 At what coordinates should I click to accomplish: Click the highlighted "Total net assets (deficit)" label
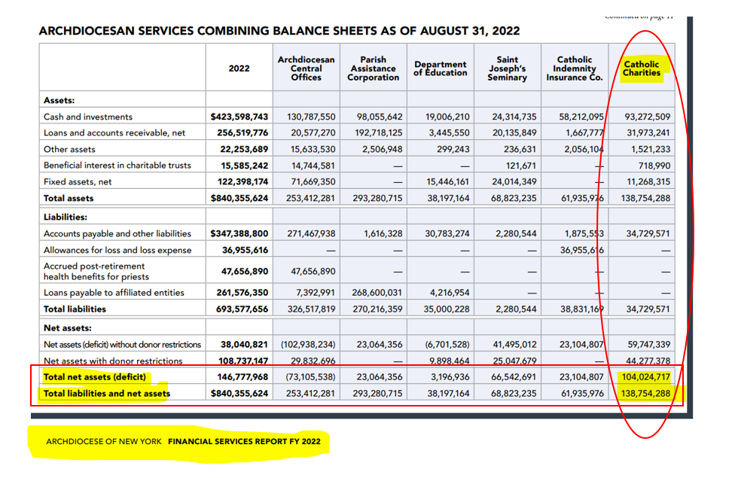coord(95,377)
